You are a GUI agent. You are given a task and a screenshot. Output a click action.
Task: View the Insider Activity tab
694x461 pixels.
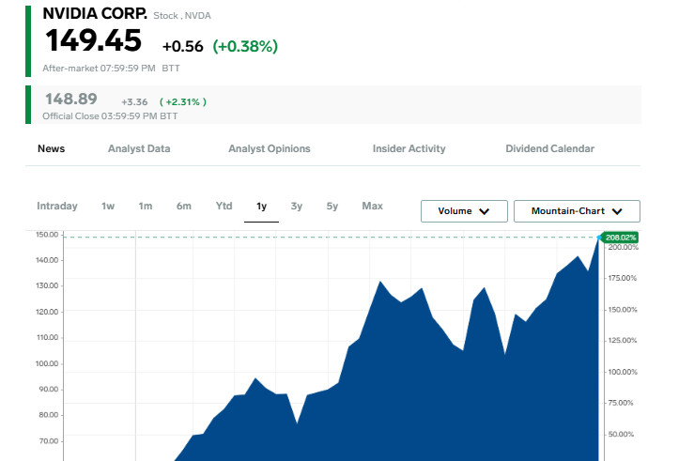pyautogui.click(x=409, y=148)
